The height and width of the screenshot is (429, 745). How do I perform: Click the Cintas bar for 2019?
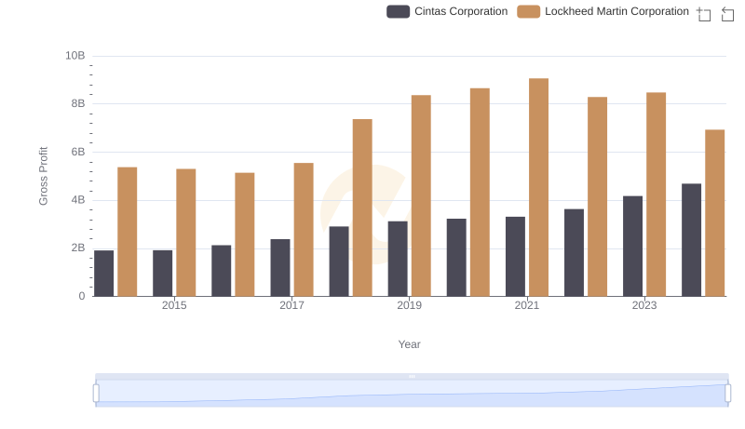tap(398, 259)
